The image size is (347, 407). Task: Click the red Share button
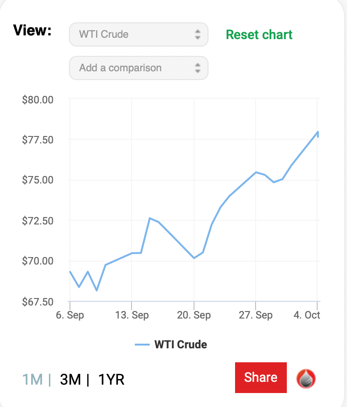click(261, 377)
